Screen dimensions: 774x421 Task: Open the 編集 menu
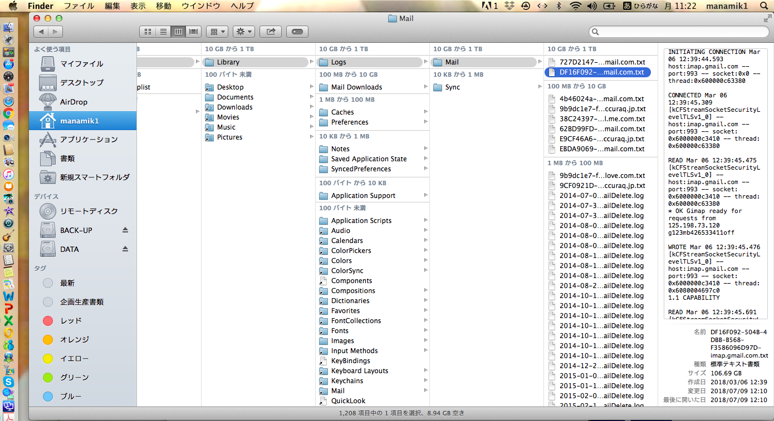[112, 6]
